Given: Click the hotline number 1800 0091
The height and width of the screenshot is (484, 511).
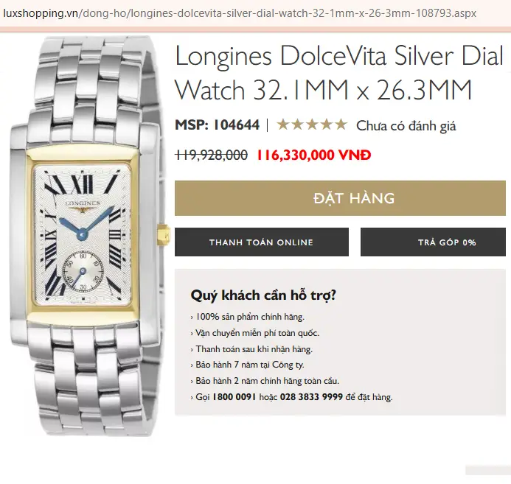Looking at the screenshot, I should click(234, 397).
